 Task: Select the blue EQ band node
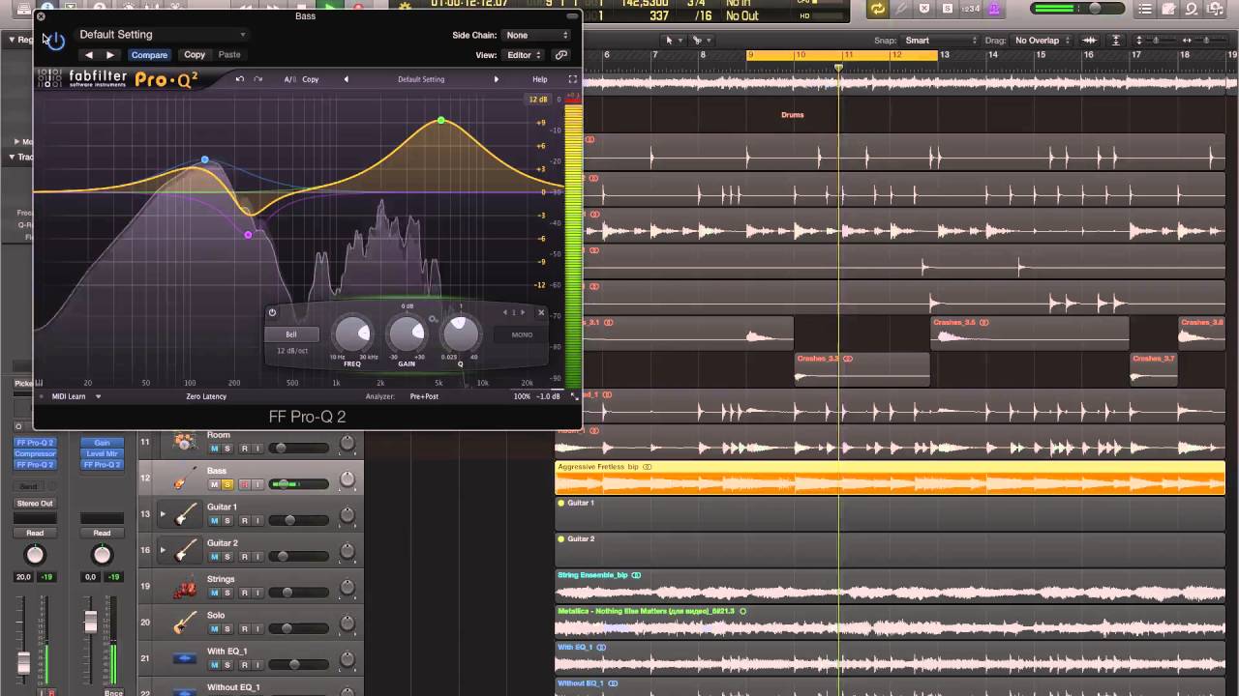[x=205, y=159]
